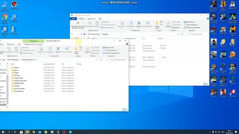Viewport: 239px width, 134px height.
Task: Open Главная tab in Загрузки window
Action: click(81, 19)
